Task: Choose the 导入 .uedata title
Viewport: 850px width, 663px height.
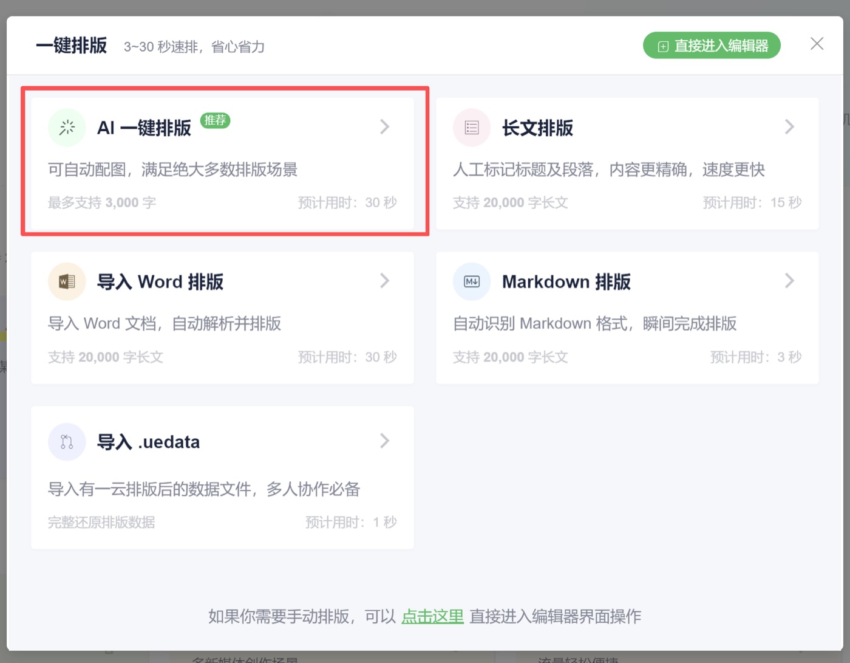Action: point(149,442)
